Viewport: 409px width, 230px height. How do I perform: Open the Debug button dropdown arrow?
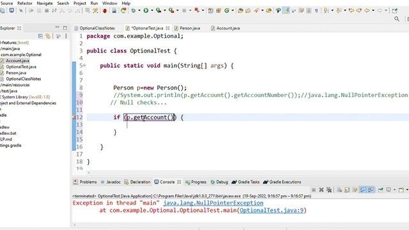click(x=139, y=10)
